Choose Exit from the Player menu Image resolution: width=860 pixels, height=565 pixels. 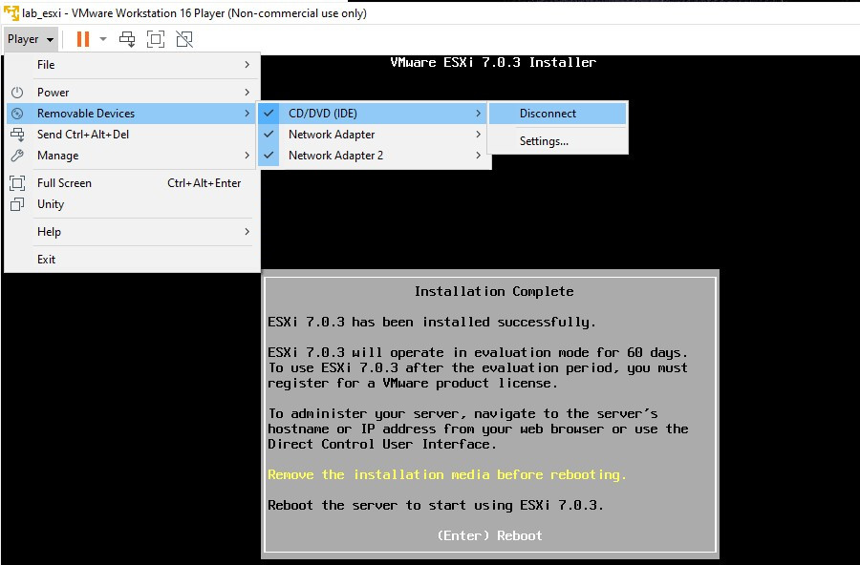click(132, 260)
